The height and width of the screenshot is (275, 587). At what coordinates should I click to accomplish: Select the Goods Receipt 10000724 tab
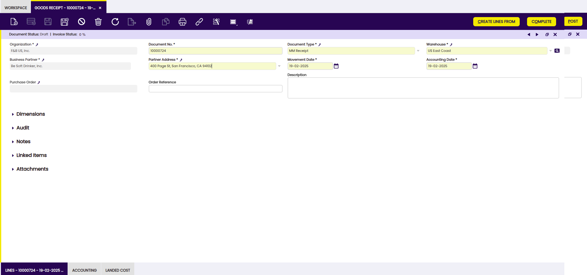[65, 8]
